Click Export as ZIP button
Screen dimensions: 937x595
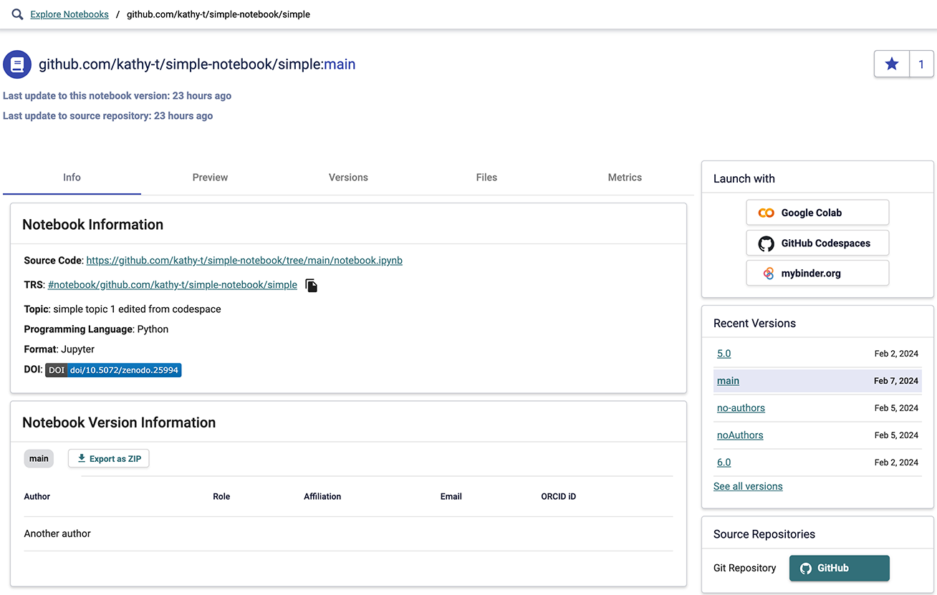(109, 459)
